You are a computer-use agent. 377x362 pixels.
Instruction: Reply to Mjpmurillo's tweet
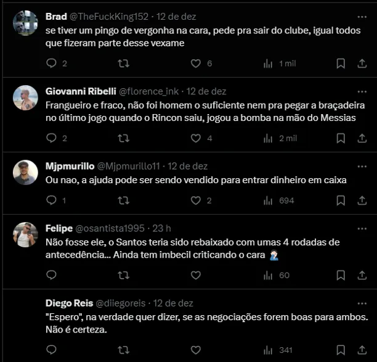(x=52, y=200)
